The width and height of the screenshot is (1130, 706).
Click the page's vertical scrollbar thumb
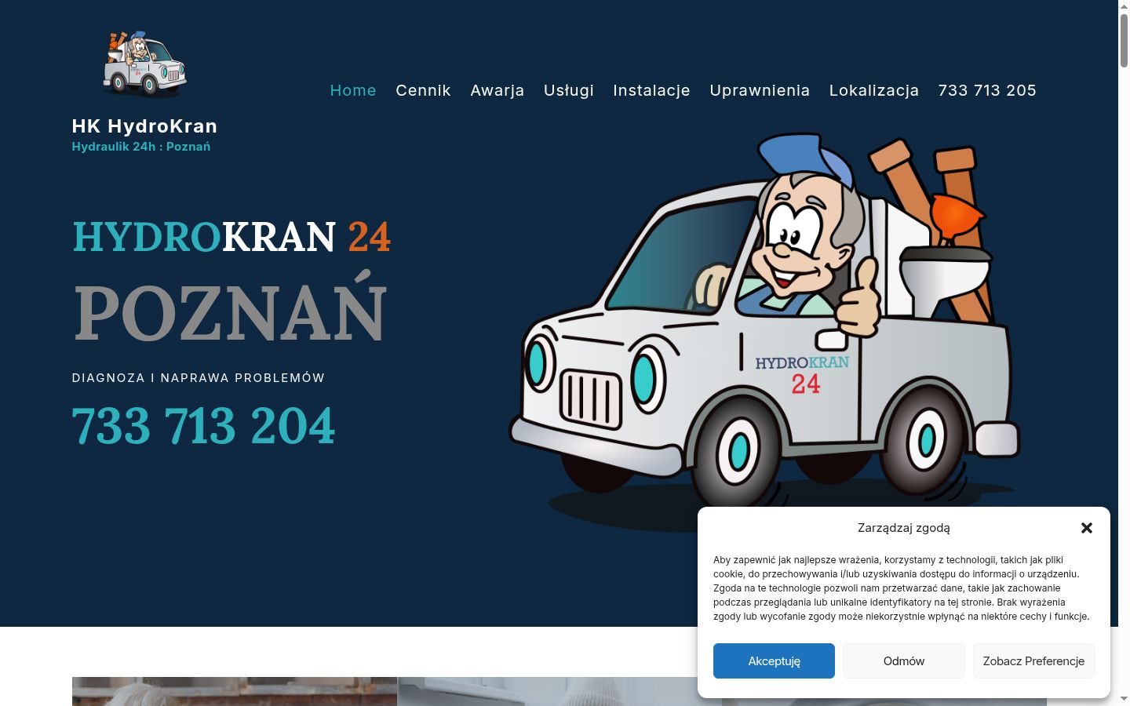[1124, 41]
